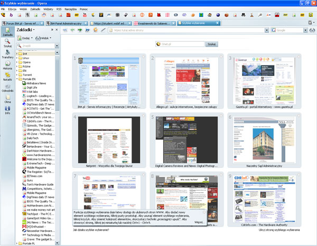Open the AnandTech bookmark
This screenshot has width=317, height=246.
pyautogui.click(x=38, y=117)
